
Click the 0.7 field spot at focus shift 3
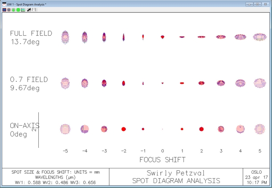tap(221, 83)
